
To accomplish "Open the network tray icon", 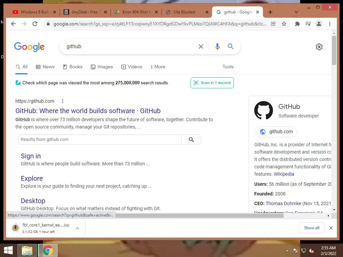I will (x=303, y=251).
